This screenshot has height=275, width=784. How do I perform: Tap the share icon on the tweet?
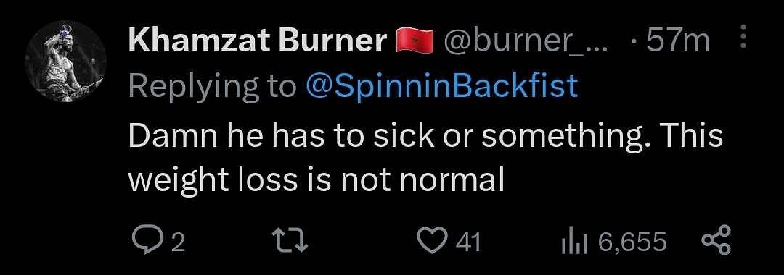(x=716, y=241)
